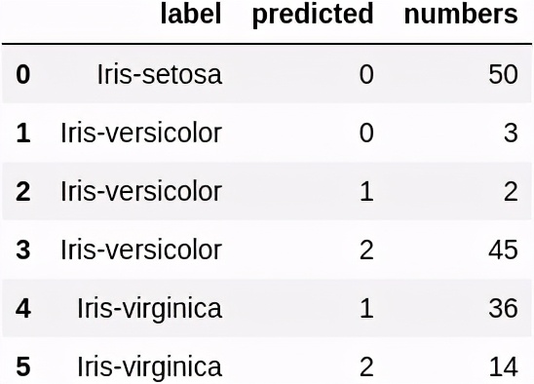This screenshot has height=384, width=534.
Task: Click numbers value 3 in row 1
Action: [511, 133]
